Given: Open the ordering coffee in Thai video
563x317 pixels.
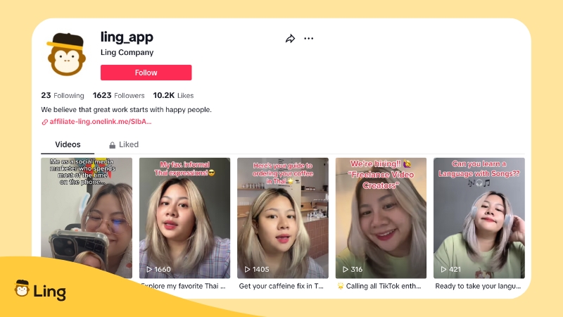Looking at the screenshot, I should pos(283,218).
